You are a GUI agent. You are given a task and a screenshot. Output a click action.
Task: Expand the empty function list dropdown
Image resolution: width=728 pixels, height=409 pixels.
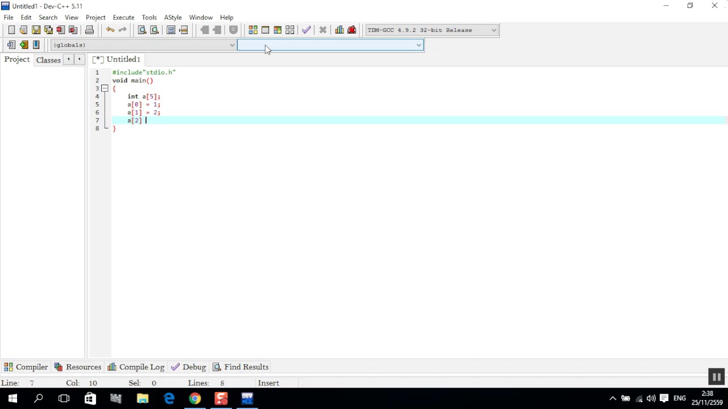[330, 45]
